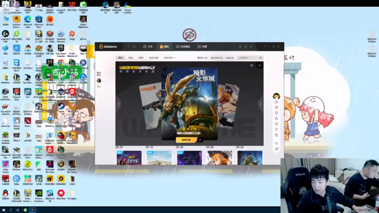Click the download arrow icon in WeGame title bar
The height and width of the screenshot is (213, 379).
[x=245, y=46]
